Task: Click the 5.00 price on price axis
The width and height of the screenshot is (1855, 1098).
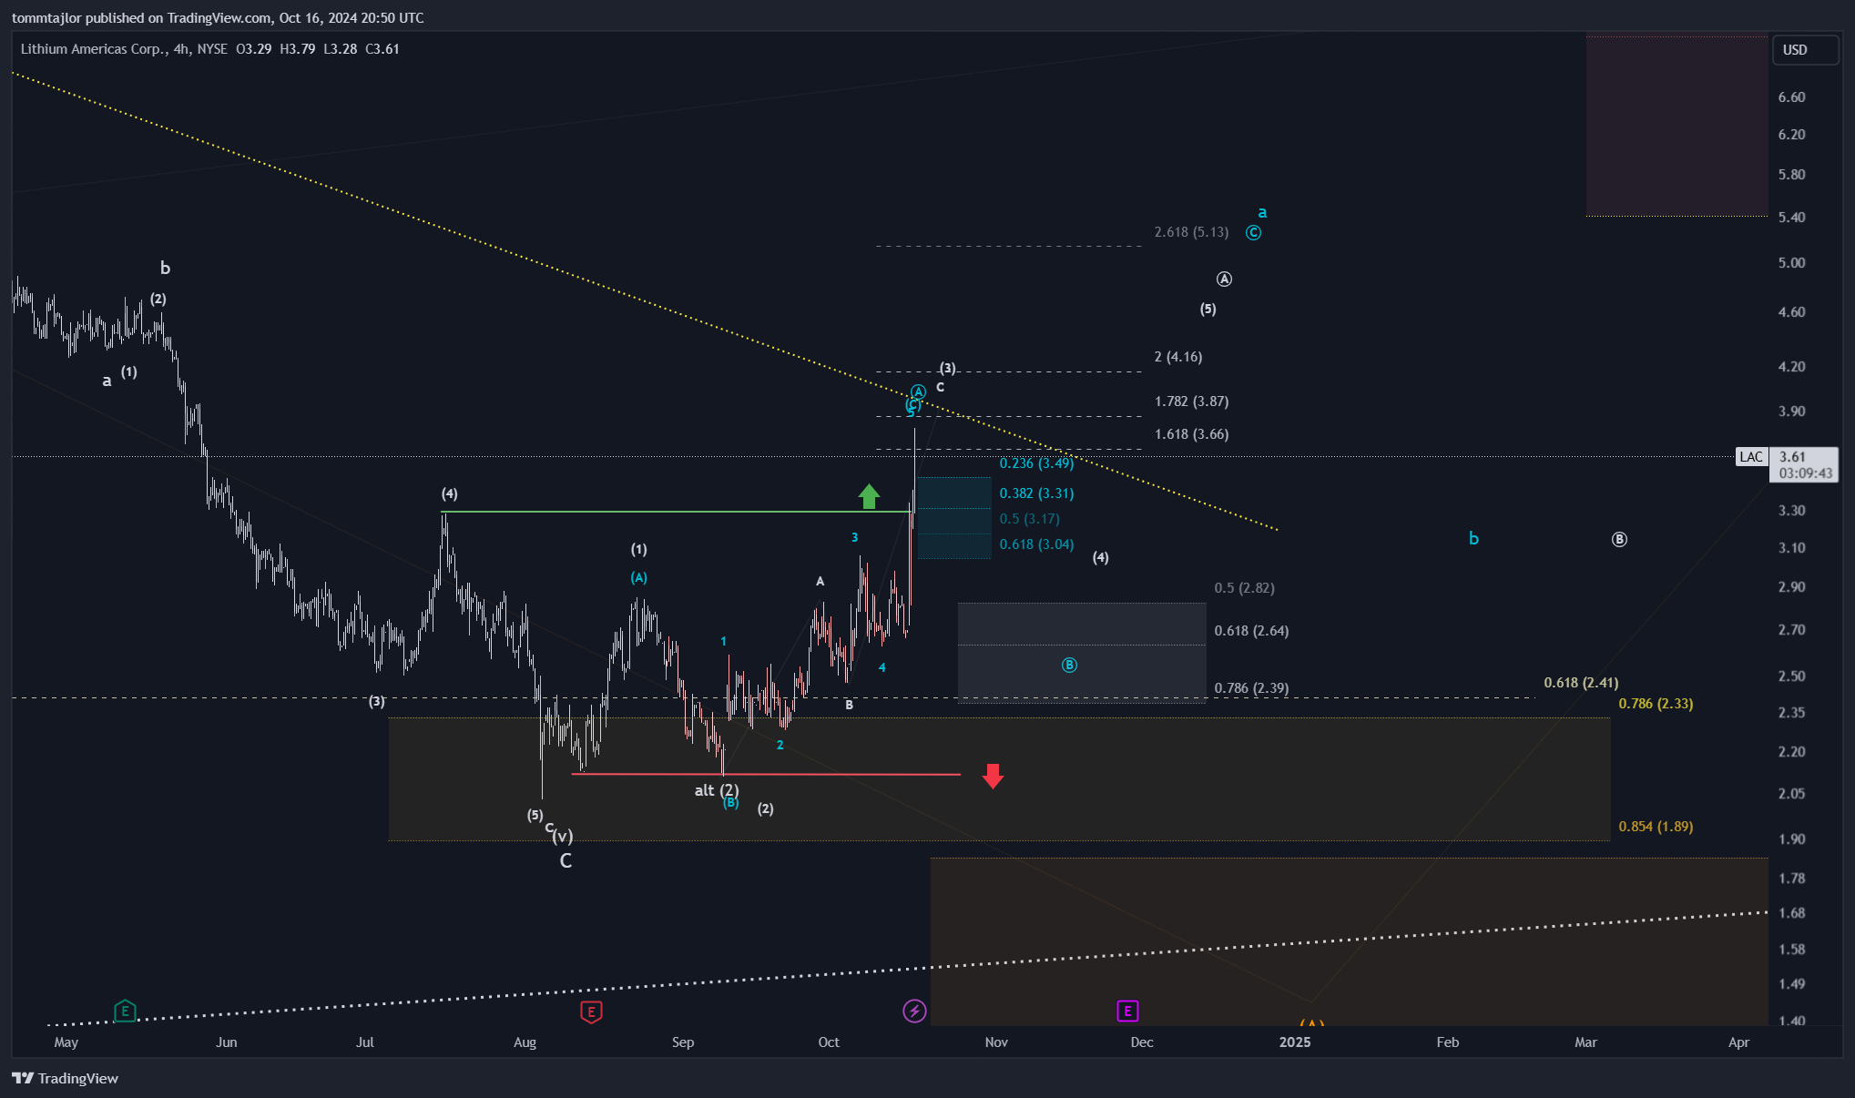Action: click(x=1791, y=263)
